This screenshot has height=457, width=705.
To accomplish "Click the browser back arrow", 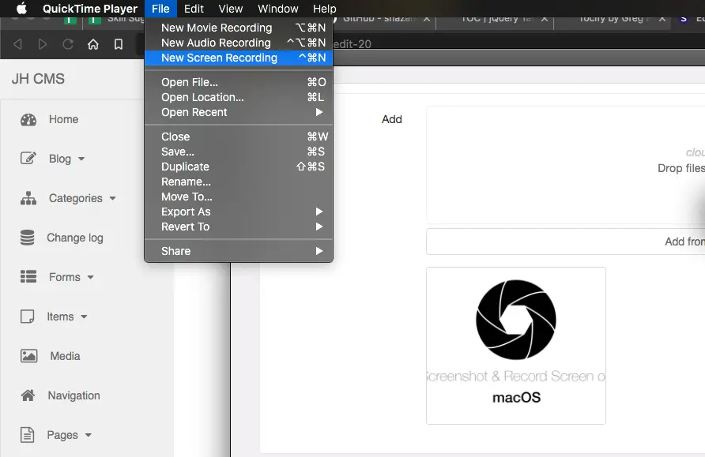I will tap(17, 44).
